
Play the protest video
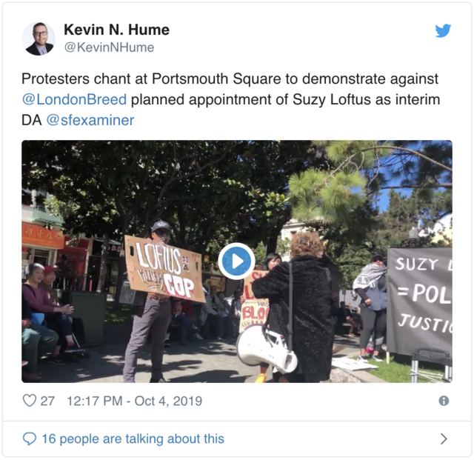pos(236,261)
